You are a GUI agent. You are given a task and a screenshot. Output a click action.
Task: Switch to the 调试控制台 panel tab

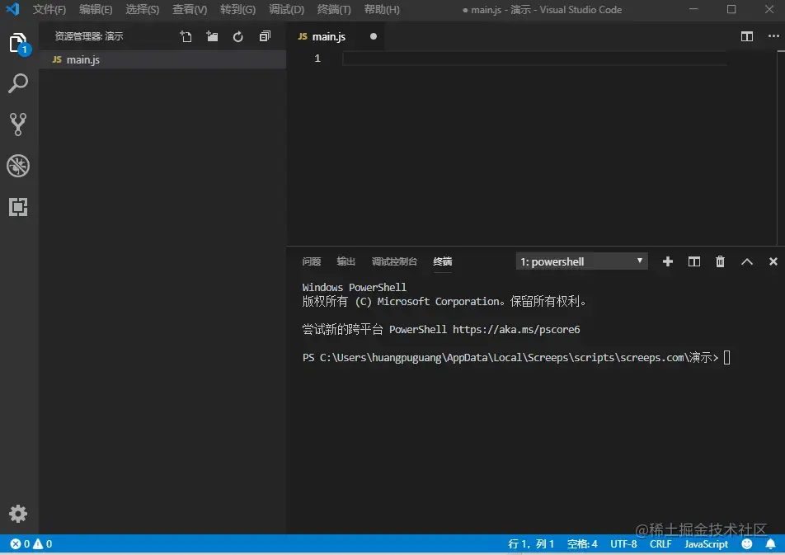click(394, 261)
